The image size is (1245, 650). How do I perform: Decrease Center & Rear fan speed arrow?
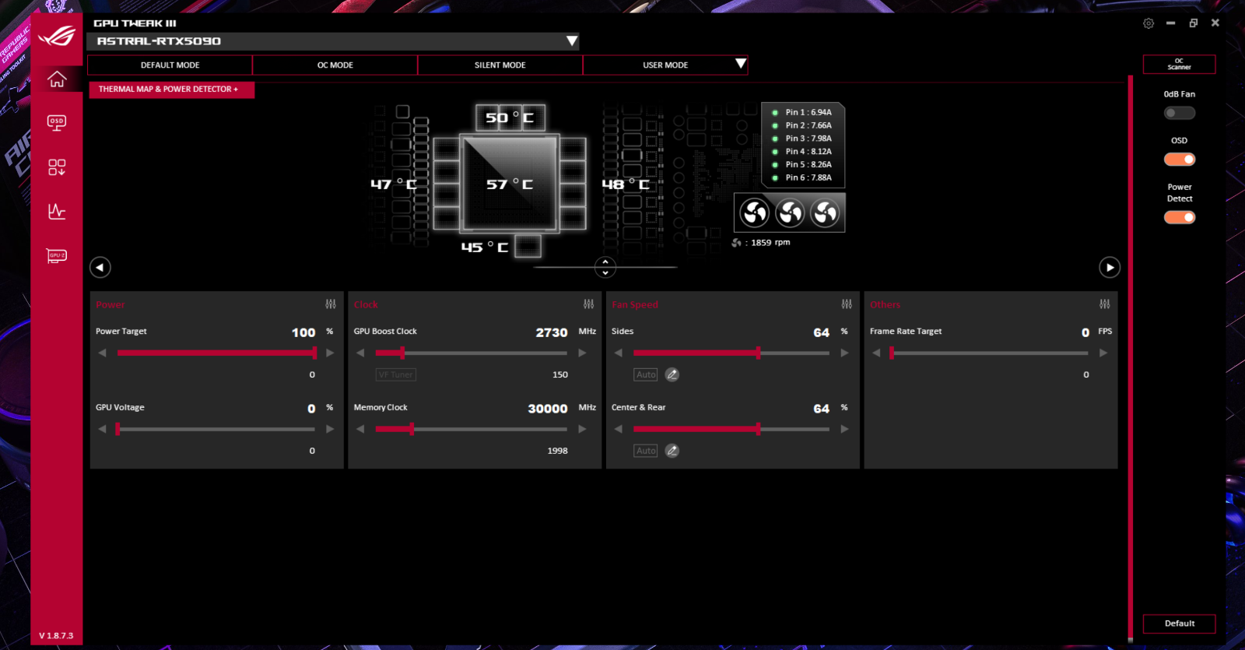tap(619, 429)
